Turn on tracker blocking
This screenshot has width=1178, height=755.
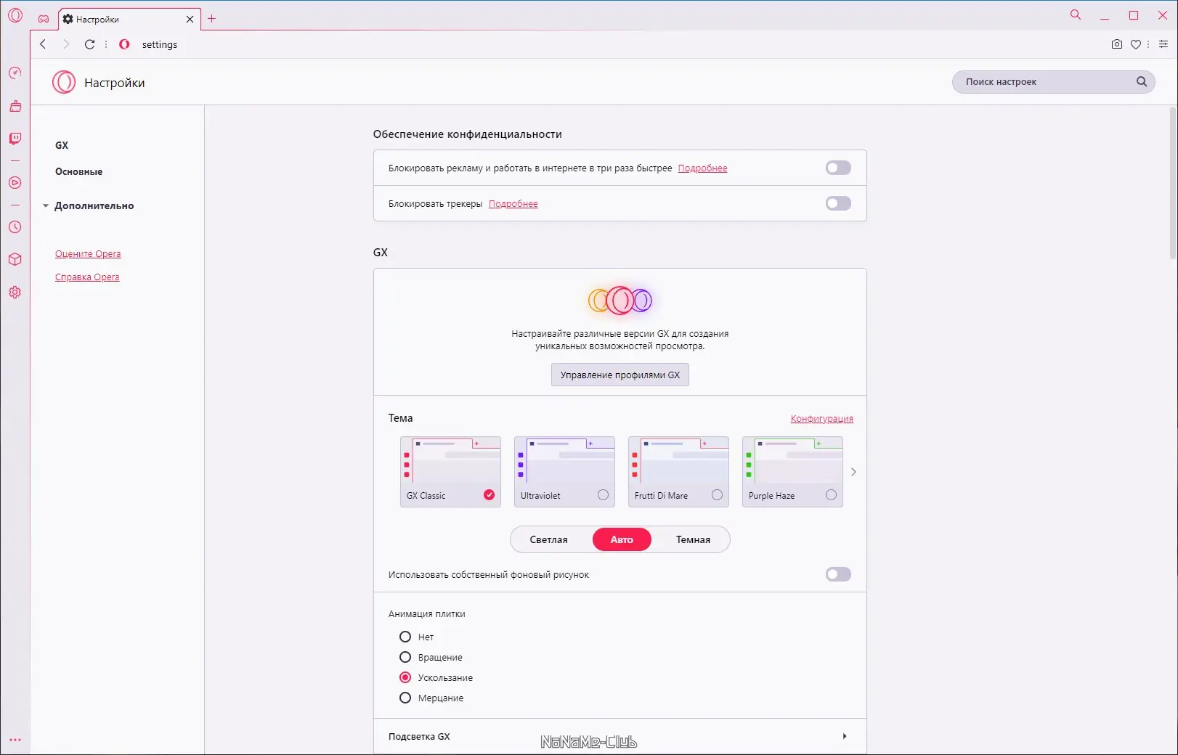pyautogui.click(x=837, y=203)
